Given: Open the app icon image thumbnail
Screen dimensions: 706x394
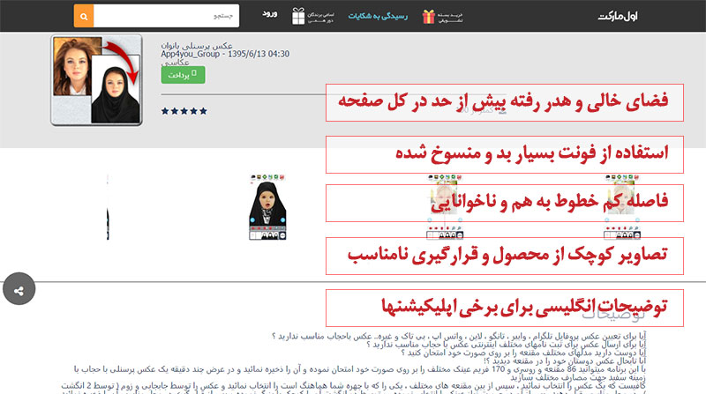Looking at the screenshot, I should click(96, 80).
